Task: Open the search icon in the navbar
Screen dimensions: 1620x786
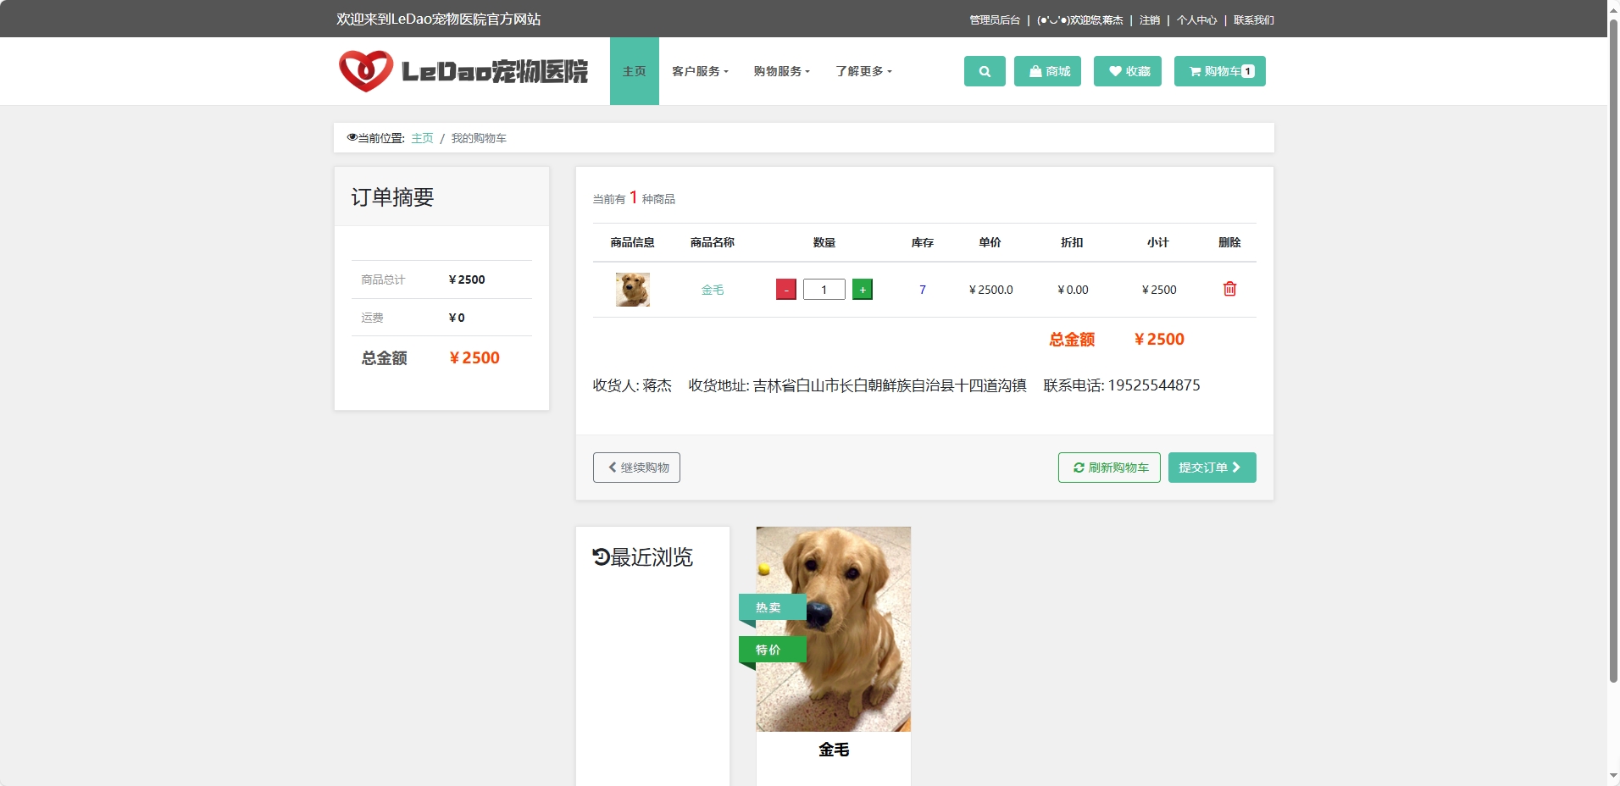Action: click(x=984, y=71)
